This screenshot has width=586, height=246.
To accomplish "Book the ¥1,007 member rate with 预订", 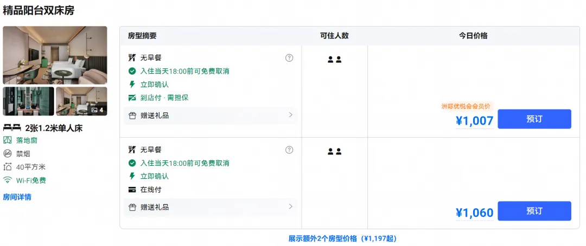I will coord(534,119).
